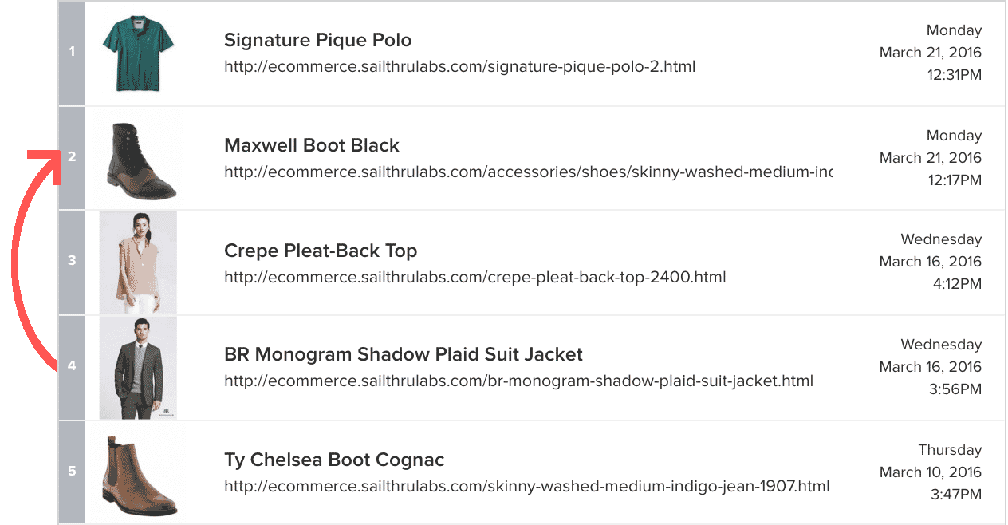Click the Crepe Pleat-Back Top title

pyautogui.click(x=321, y=251)
